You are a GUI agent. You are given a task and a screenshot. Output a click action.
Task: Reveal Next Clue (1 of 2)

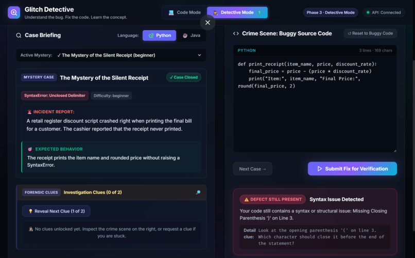coord(56,211)
